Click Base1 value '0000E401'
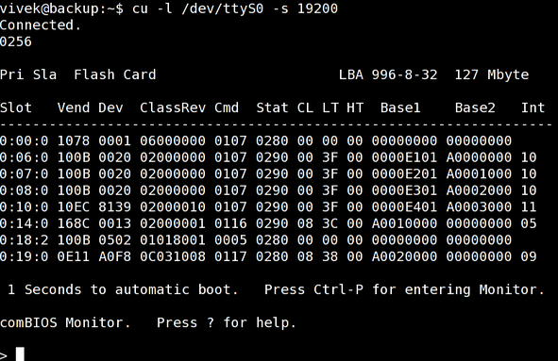Screen dimensions: 558x361 [x=405, y=207]
